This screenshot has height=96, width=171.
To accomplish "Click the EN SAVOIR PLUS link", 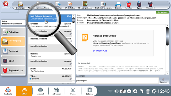I will 100,51.
